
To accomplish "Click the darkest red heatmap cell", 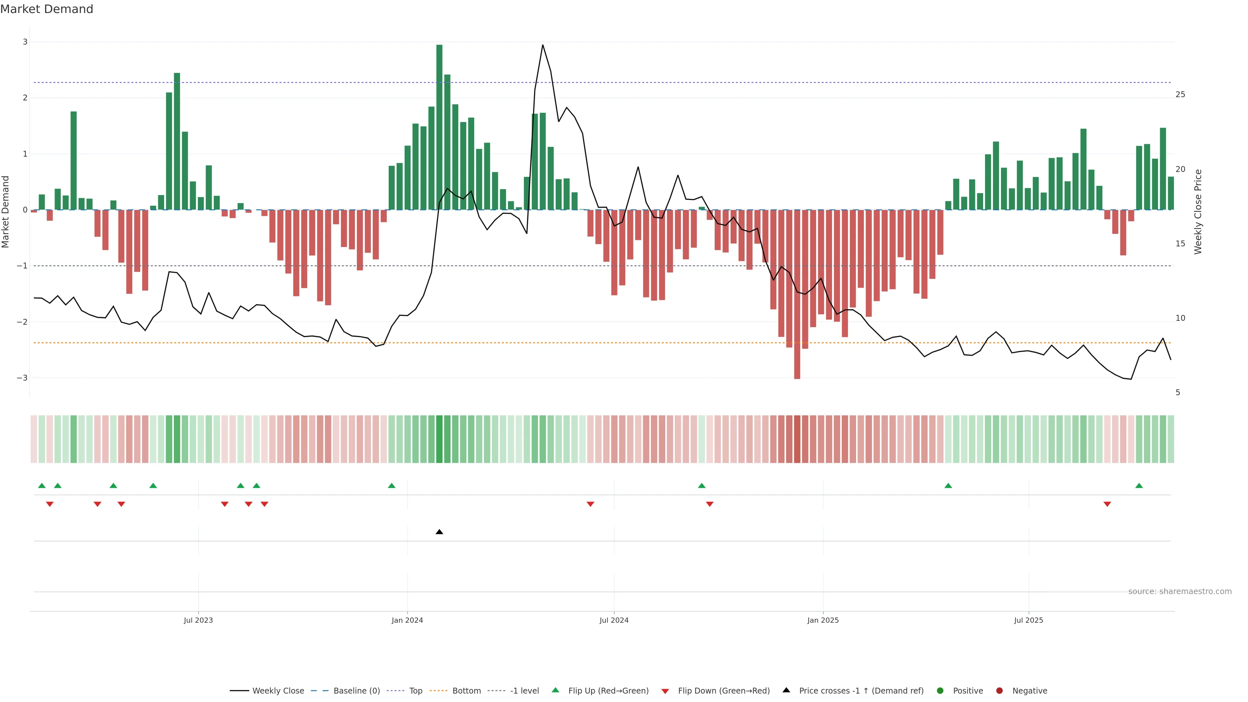I will click(797, 439).
